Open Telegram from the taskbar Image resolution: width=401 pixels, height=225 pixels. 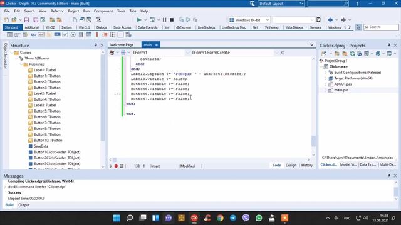233,218
